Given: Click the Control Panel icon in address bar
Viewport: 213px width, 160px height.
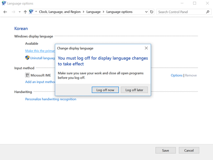Looking at the screenshot, I should 31,12.
